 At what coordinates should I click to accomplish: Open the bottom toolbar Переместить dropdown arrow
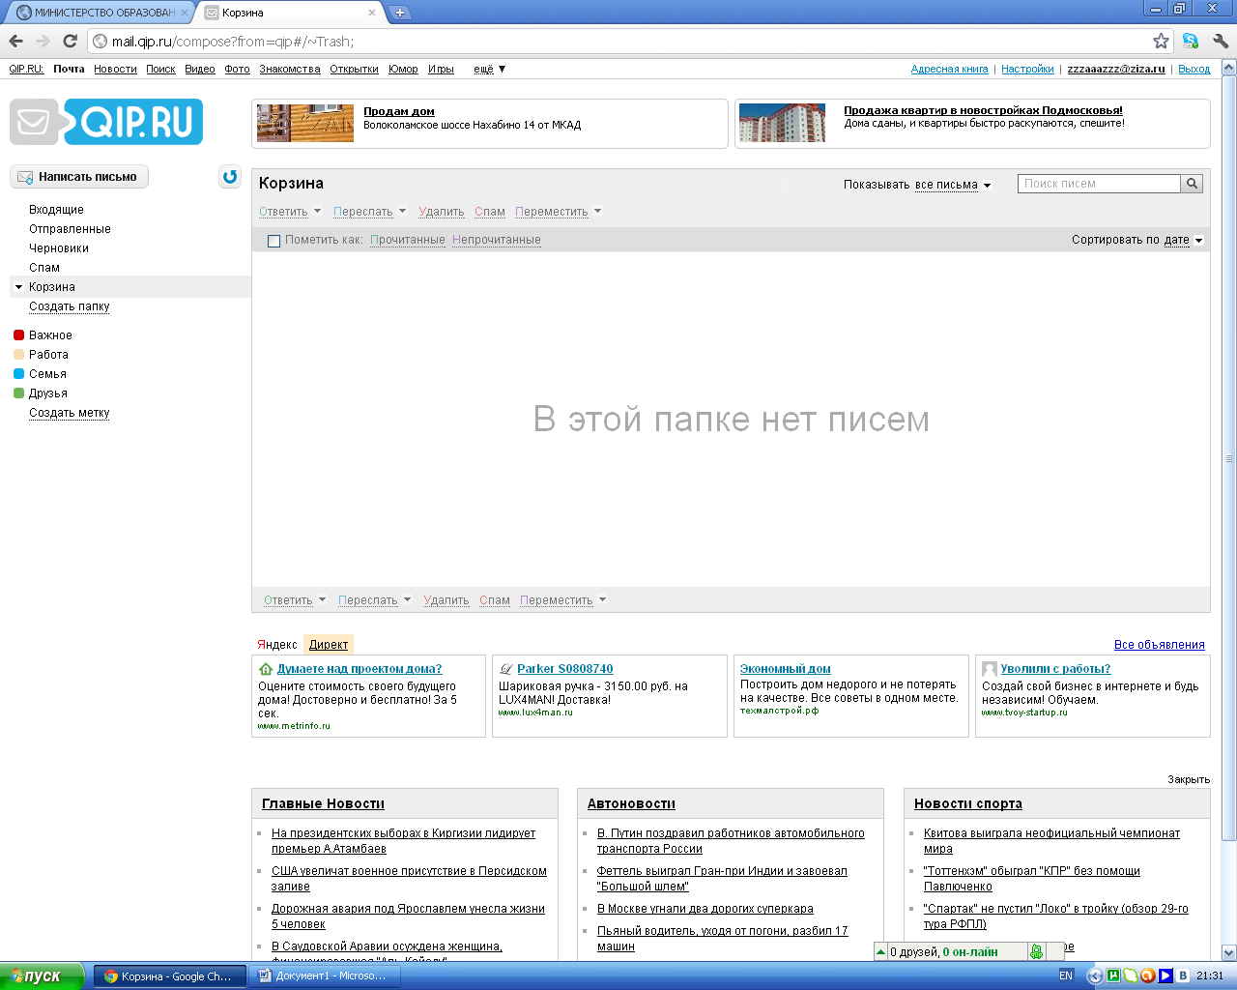602,600
